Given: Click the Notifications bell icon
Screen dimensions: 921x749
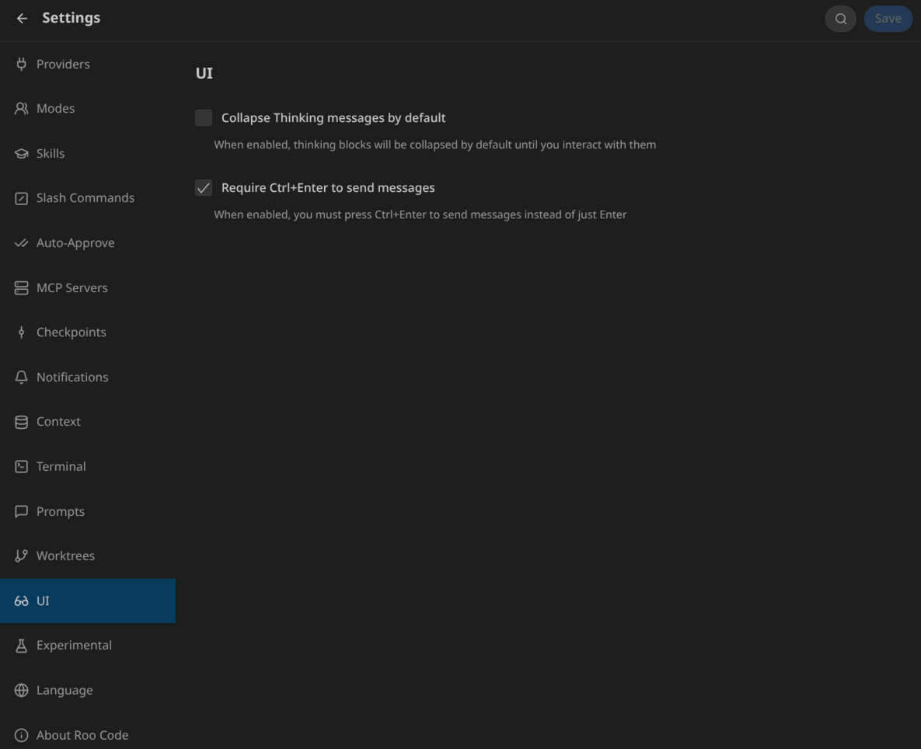Looking at the screenshot, I should coord(21,377).
